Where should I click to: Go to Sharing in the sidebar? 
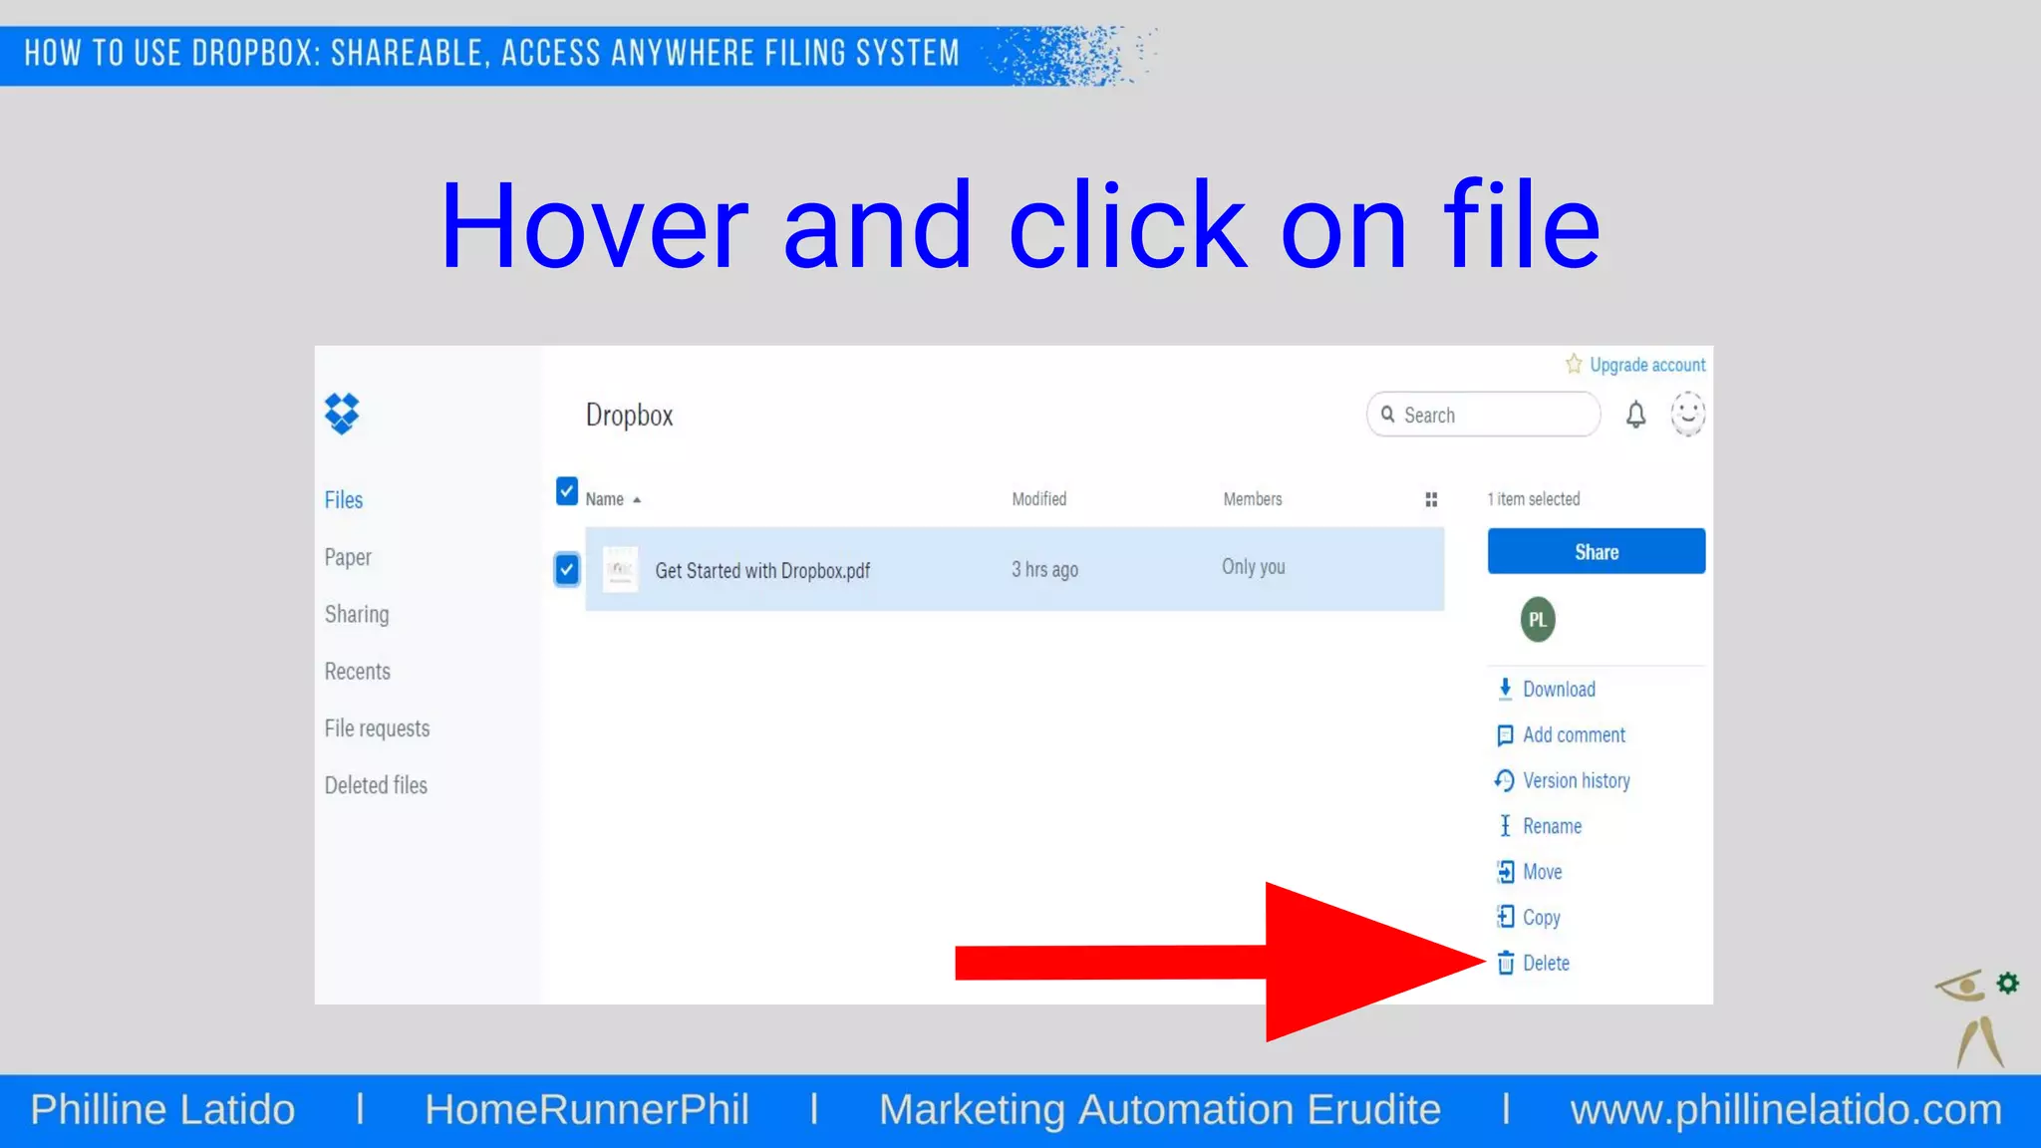357,614
